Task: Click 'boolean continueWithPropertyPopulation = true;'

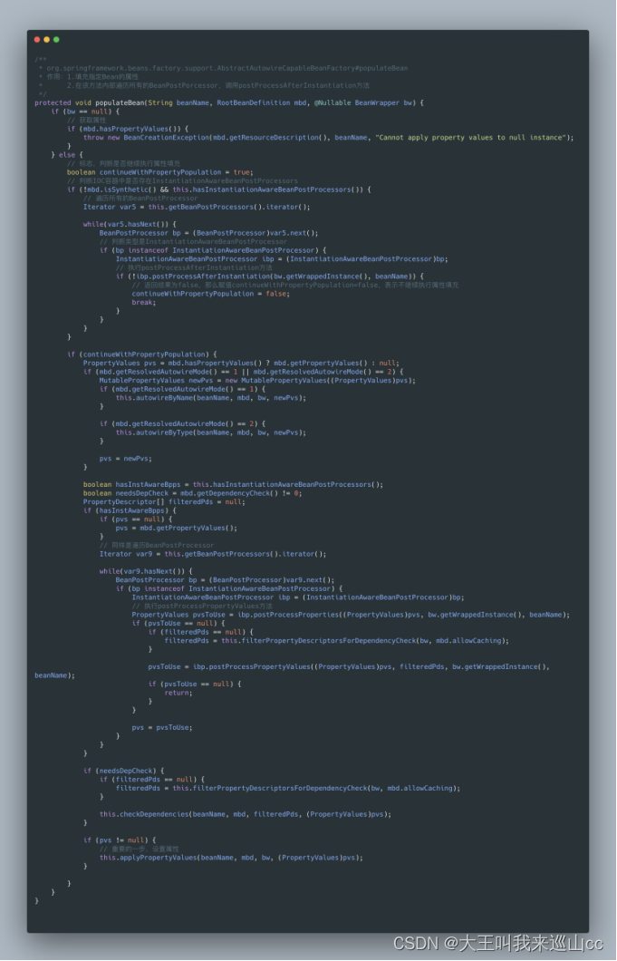Action: (x=160, y=172)
